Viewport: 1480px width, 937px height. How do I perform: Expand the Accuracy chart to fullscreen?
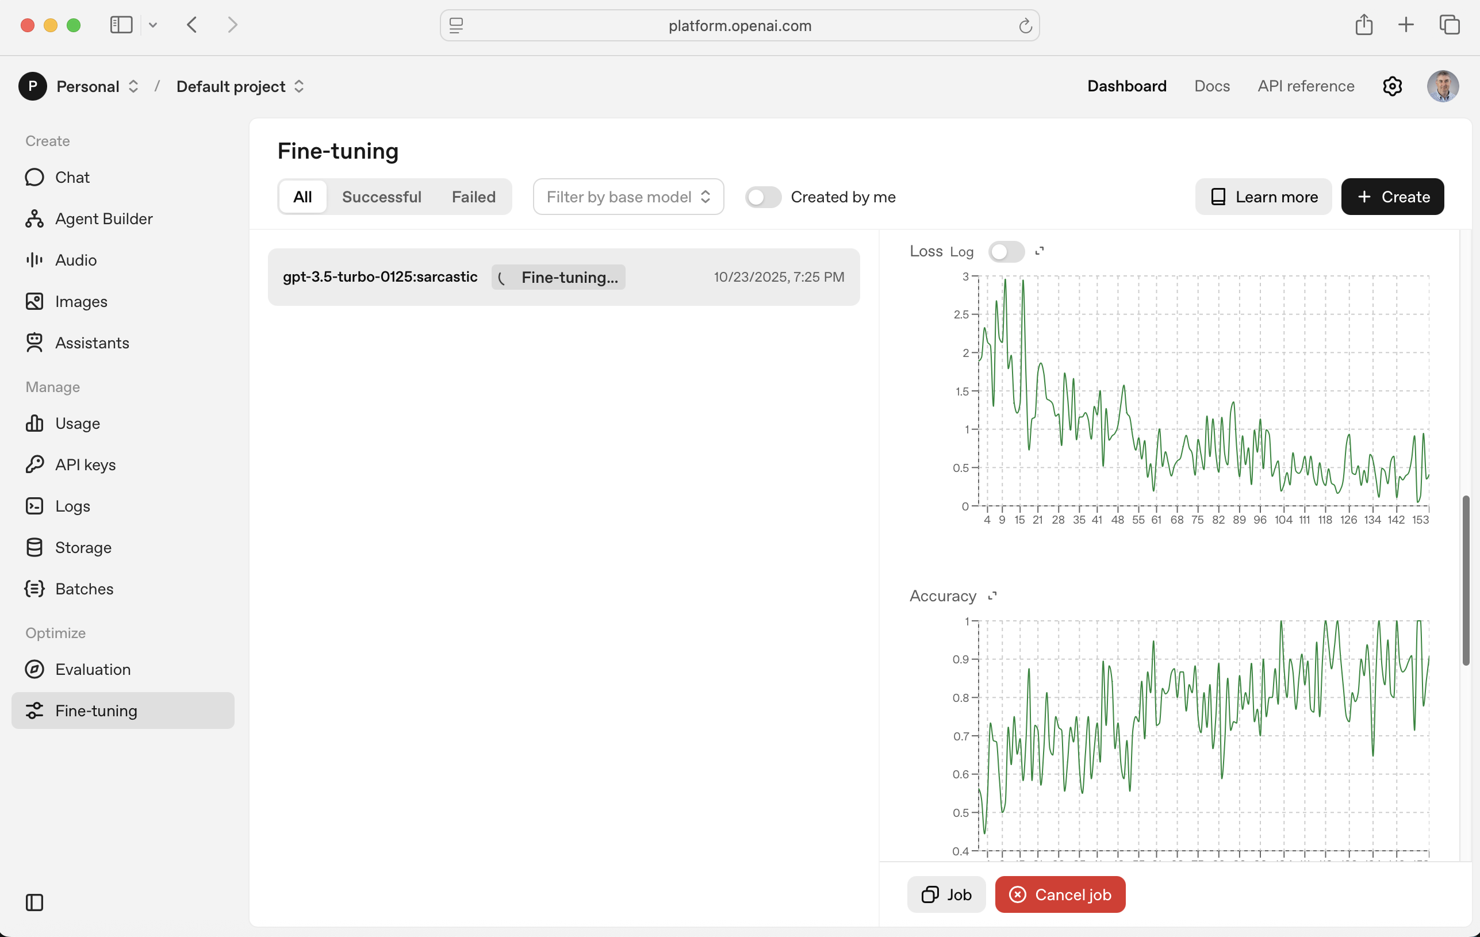tap(992, 596)
